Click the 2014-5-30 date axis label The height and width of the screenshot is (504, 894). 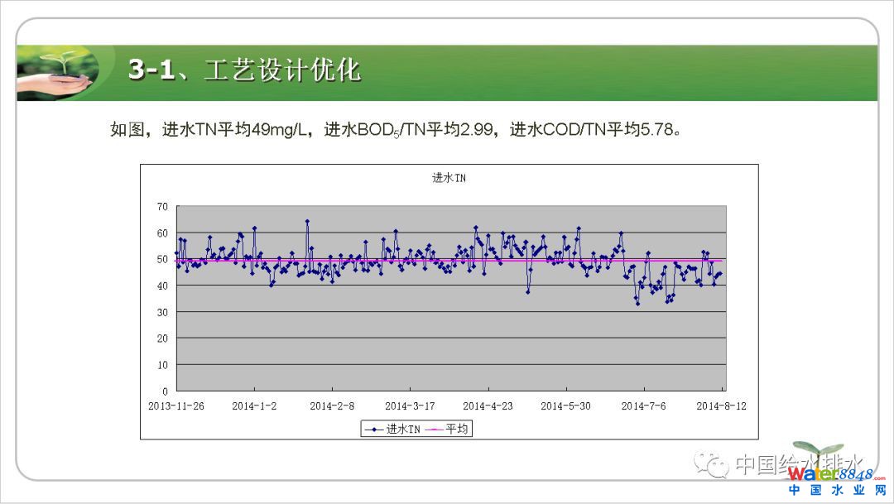[565, 406]
